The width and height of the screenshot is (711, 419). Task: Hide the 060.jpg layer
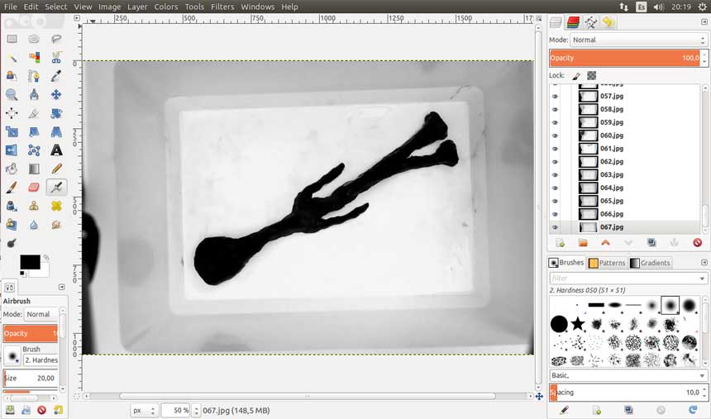[x=555, y=136]
